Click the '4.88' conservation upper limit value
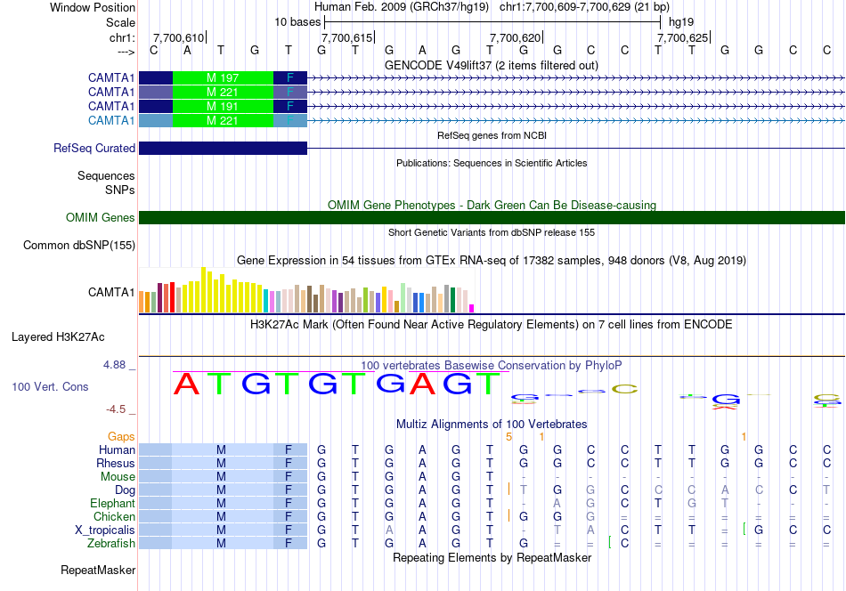846x591 pixels. [x=114, y=365]
